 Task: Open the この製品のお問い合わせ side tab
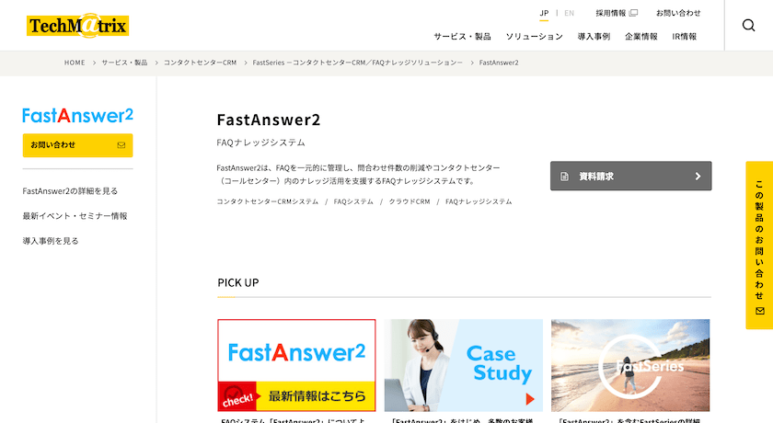759,246
